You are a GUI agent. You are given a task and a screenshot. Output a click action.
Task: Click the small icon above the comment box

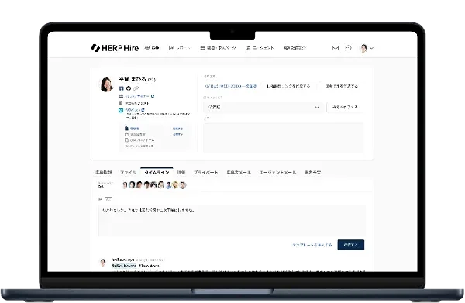pos(100,199)
